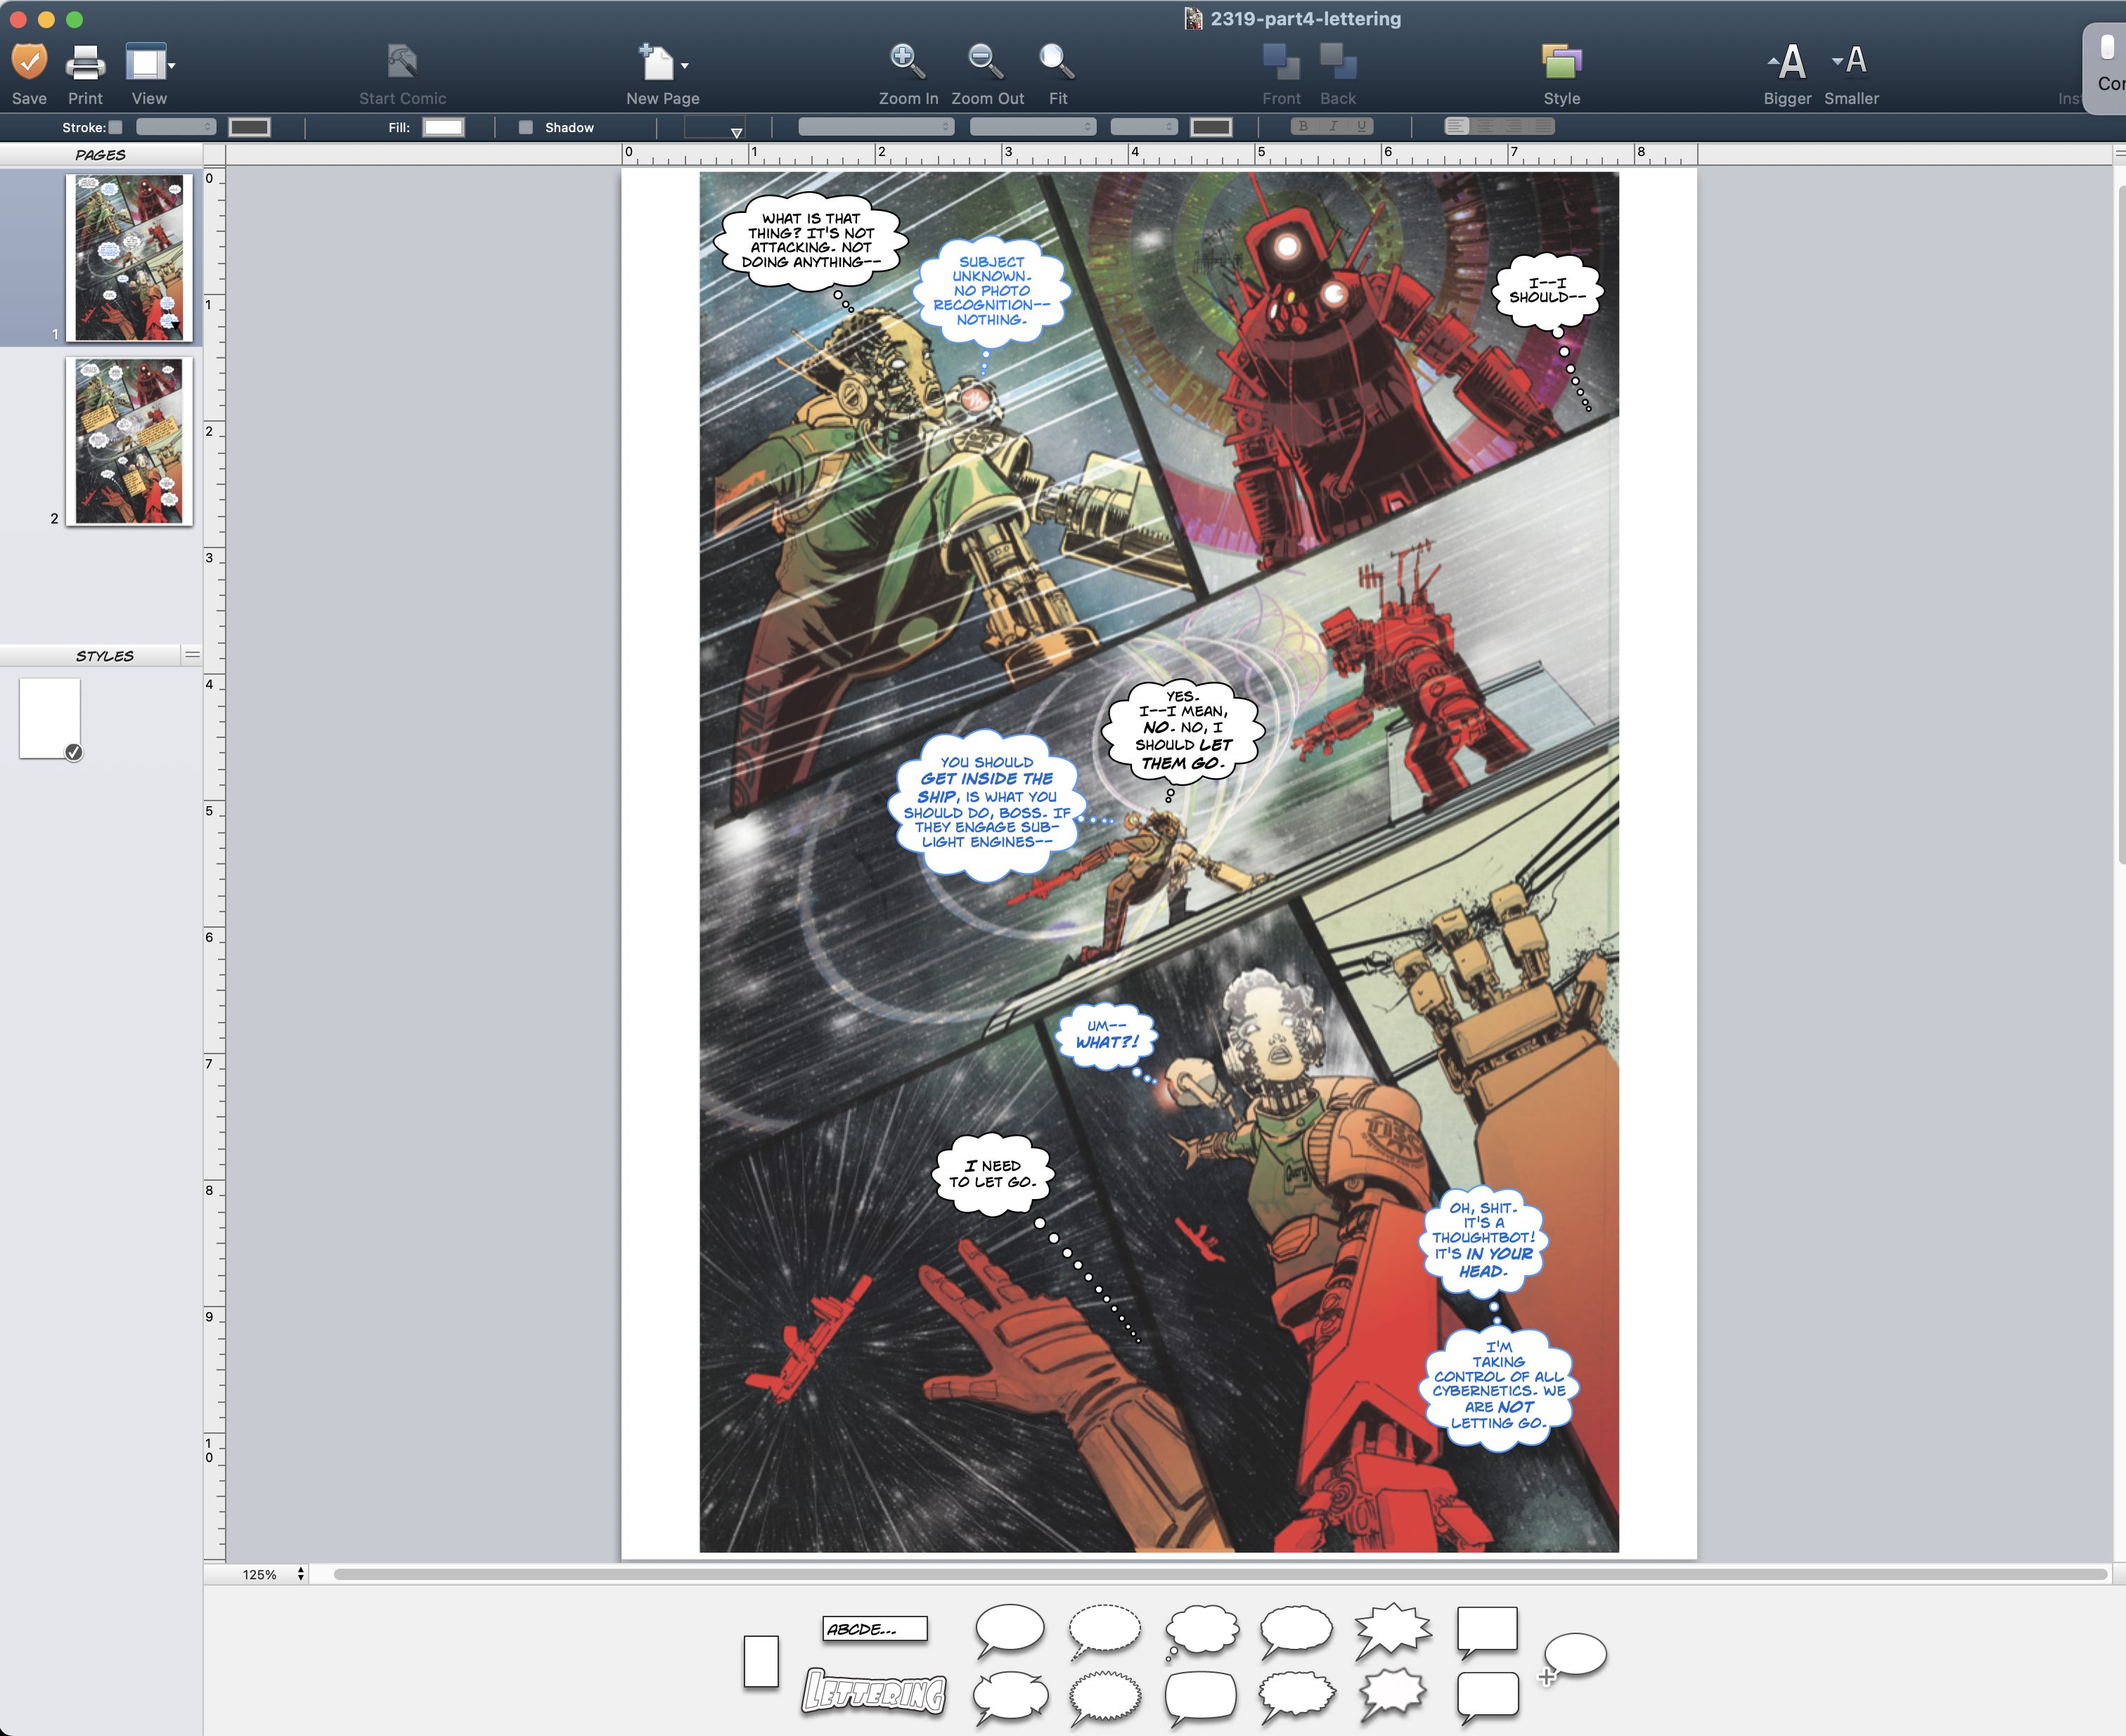2126x1736 pixels.
Task: Pick the rough-edged oval balloon
Action: (x=1296, y=1631)
